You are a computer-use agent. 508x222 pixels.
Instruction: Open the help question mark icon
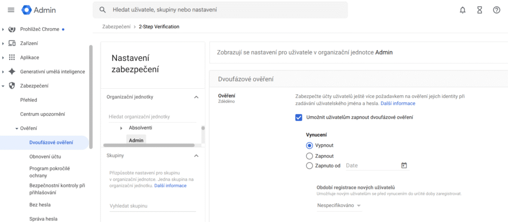(x=496, y=10)
